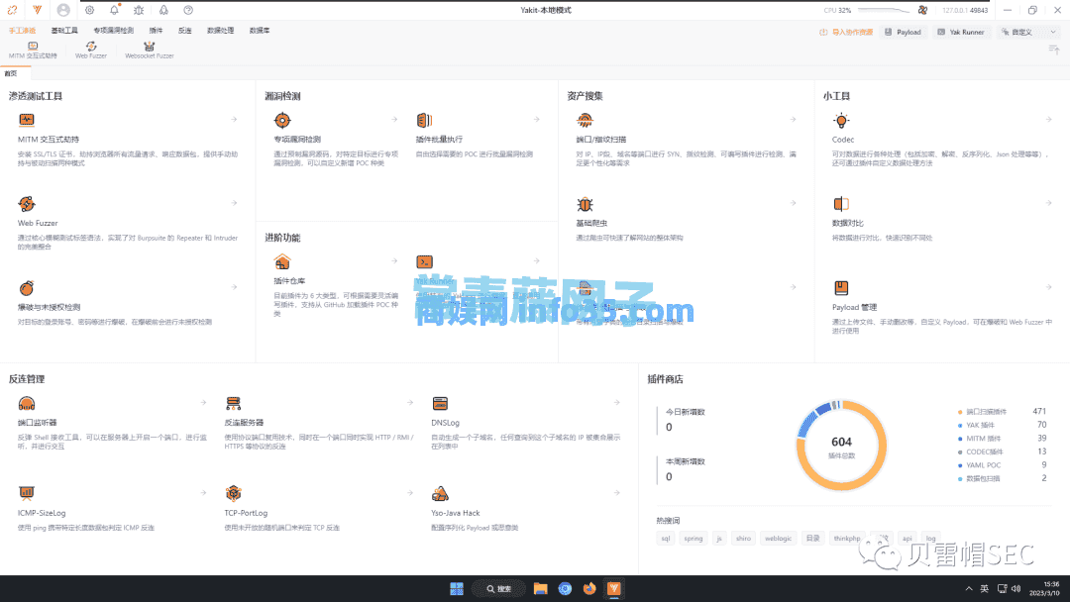Image resolution: width=1070 pixels, height=602 pixels.
Task: Launch MITM from the toolbar shortcut
Action: [33, 50]
